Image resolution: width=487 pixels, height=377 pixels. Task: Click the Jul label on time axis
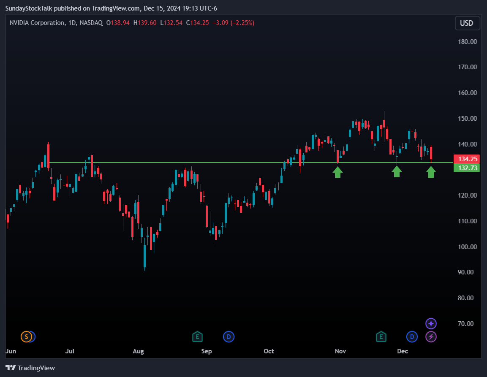coord(70,351)
